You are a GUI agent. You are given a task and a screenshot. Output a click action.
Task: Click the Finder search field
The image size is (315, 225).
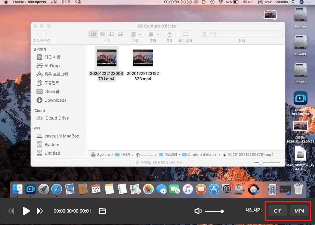tap(242, 34)
